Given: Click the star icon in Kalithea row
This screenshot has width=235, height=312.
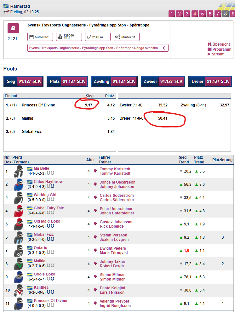Looking at the screenshot, I should (95, 290).
